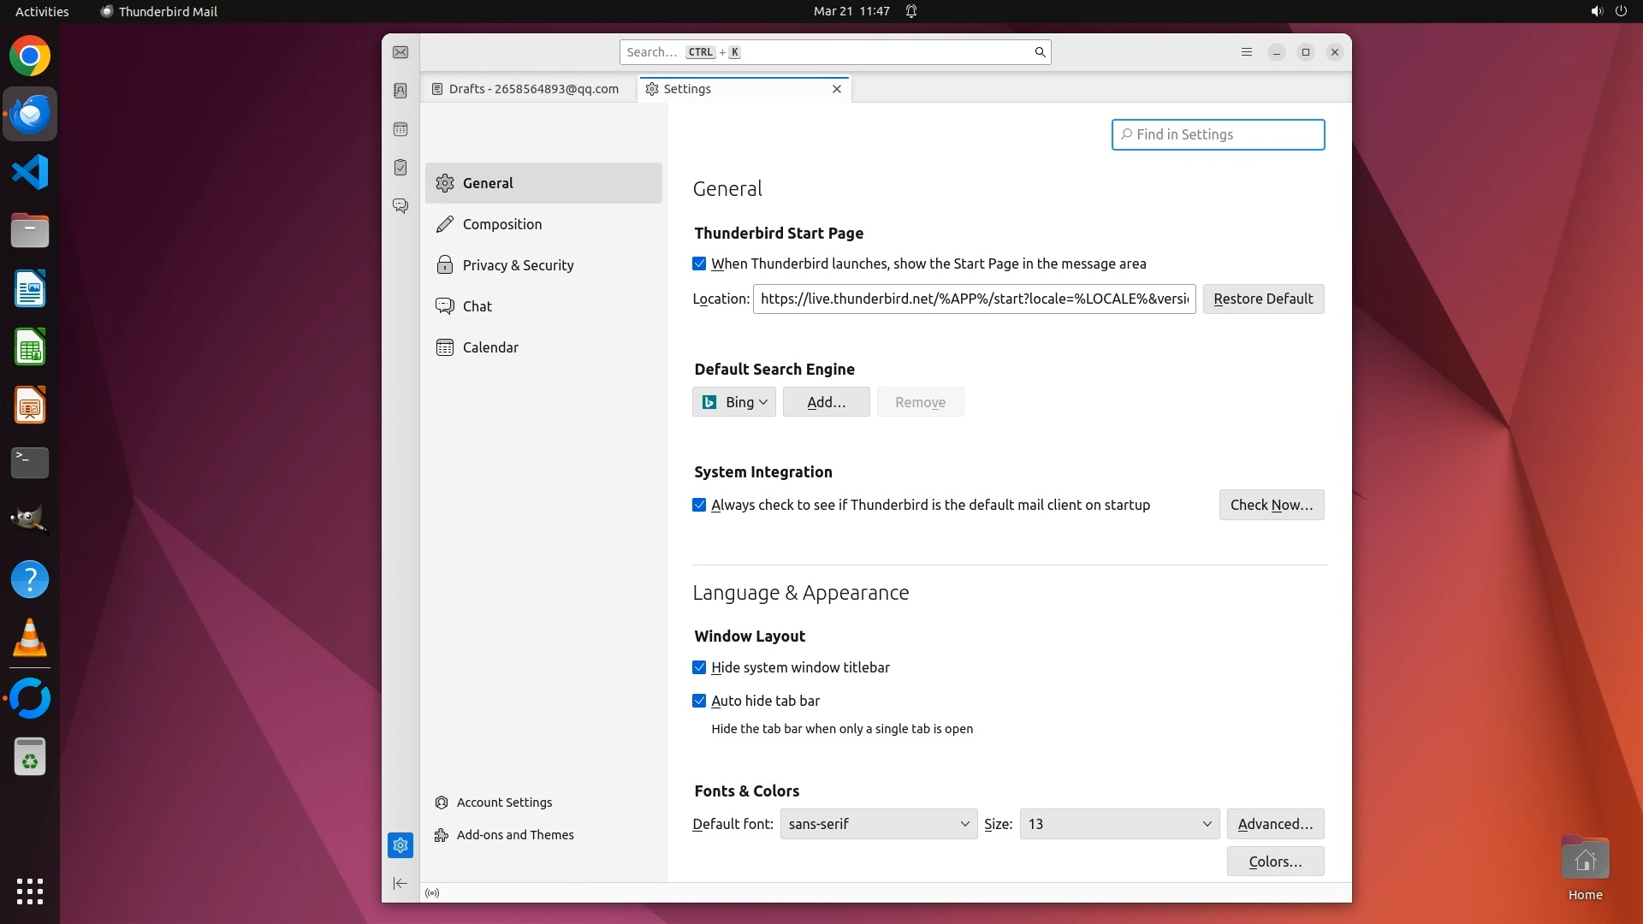The image size is (1643, 924).
Task: Collapse the spaces toolbar
Action: coord(400,883)
